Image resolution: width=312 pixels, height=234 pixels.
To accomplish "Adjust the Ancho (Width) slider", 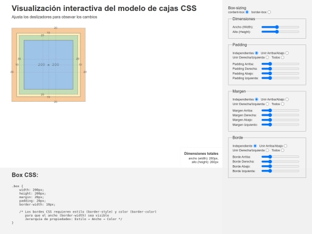I will coord(280,27).
